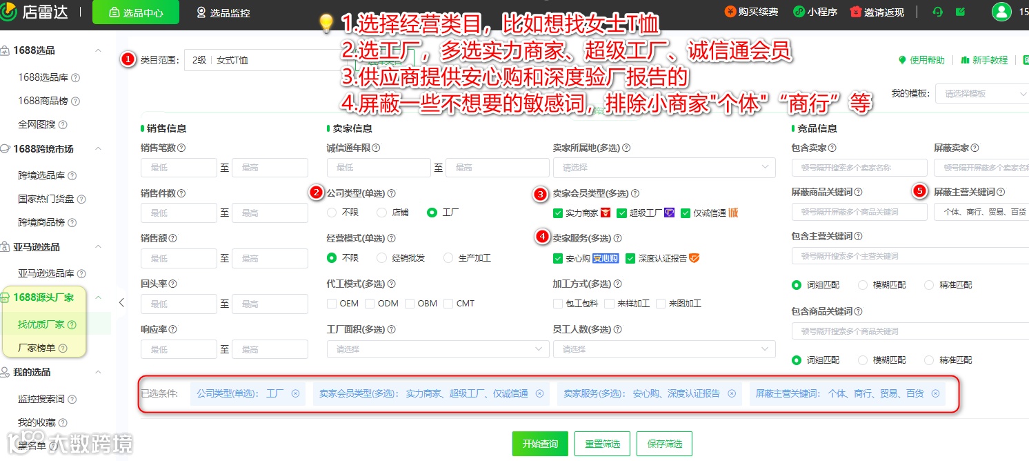Click the 开始查询 button
1029x461 pixels.
(540, 444)
